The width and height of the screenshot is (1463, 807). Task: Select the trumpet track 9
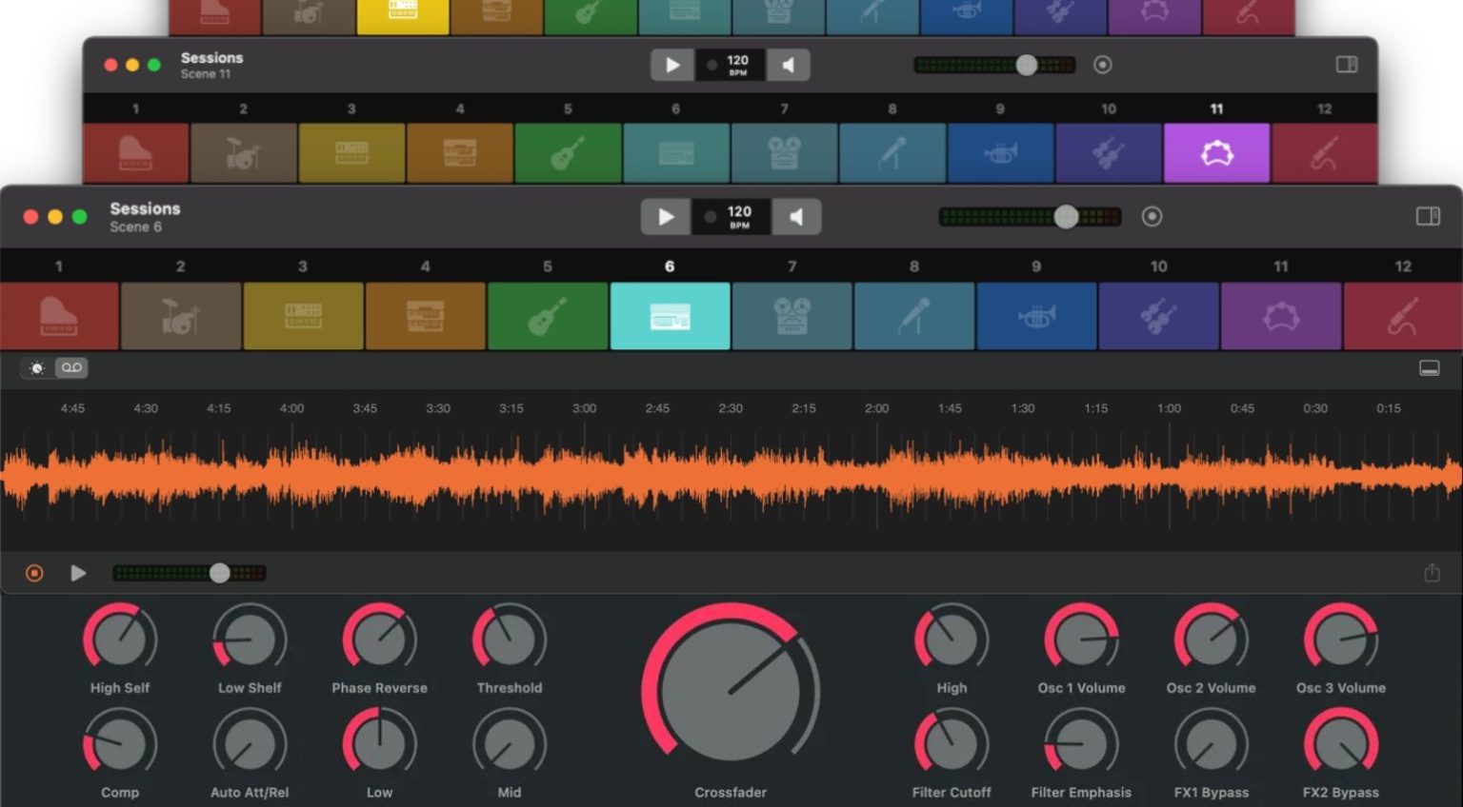(1036, 316)
